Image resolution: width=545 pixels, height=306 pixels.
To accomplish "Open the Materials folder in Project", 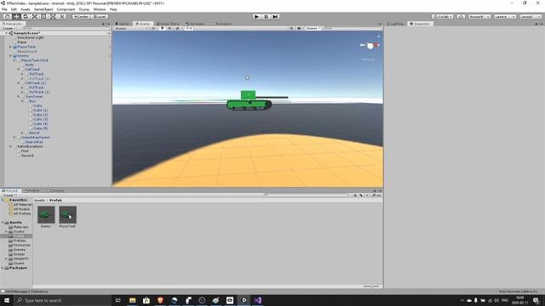I will [x=20, y=227].
